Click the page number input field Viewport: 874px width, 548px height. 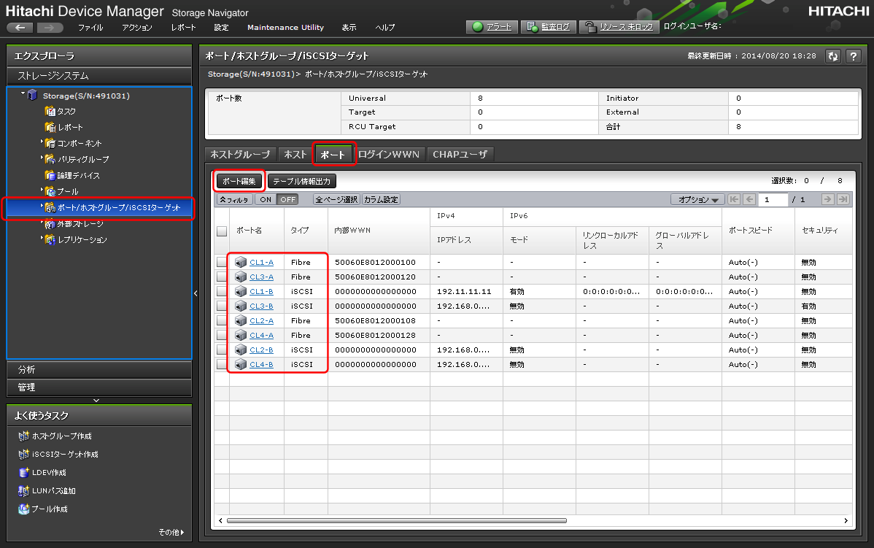[773, 199]
